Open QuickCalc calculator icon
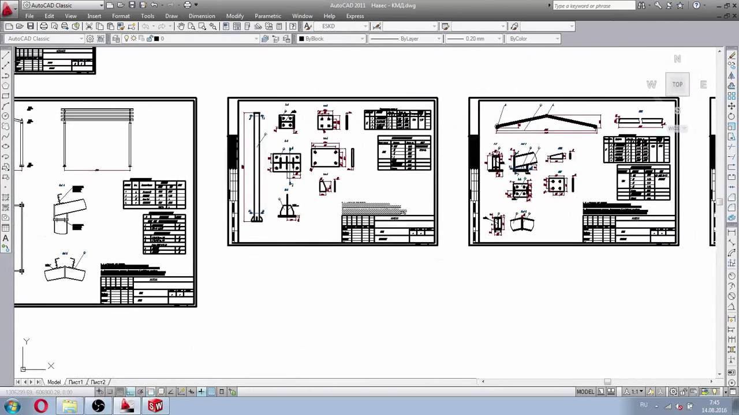This screenshot has width=739, height=415. pyautogui.click(x=279, y=27)
